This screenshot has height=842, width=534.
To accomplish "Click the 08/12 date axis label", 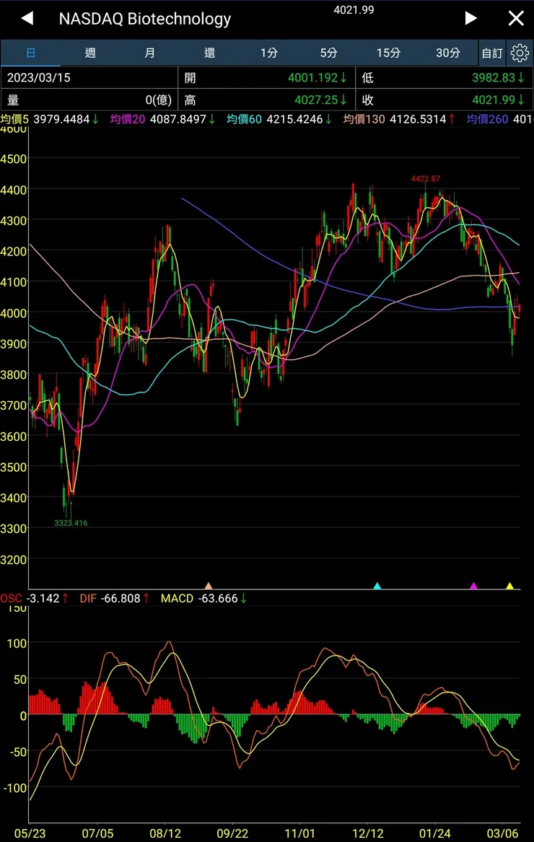I will tap(165, 833).
